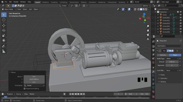Open Keying menu in timeline
The height and width of the screenshot is (102, 183).
click(x=19, y=94)
